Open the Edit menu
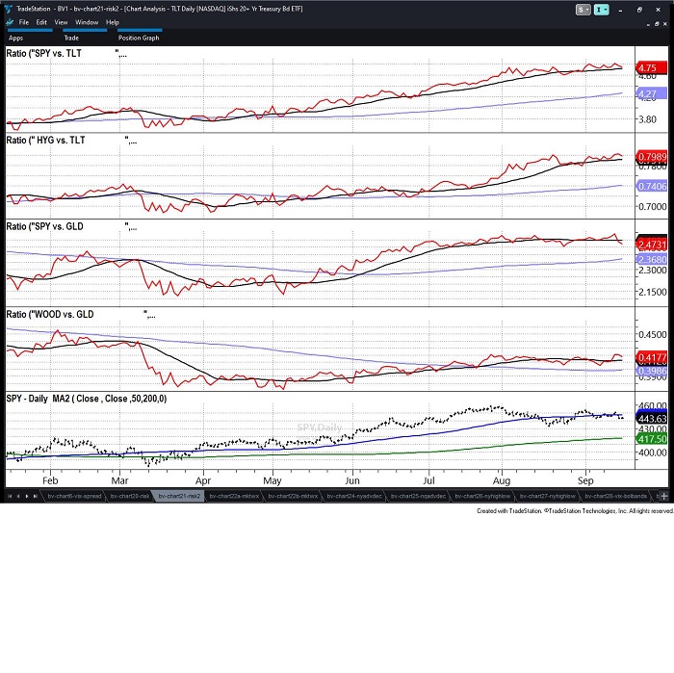 41,22
